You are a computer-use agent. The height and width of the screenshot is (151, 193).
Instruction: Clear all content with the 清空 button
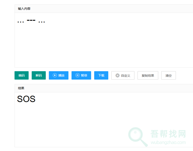(168, 75)
